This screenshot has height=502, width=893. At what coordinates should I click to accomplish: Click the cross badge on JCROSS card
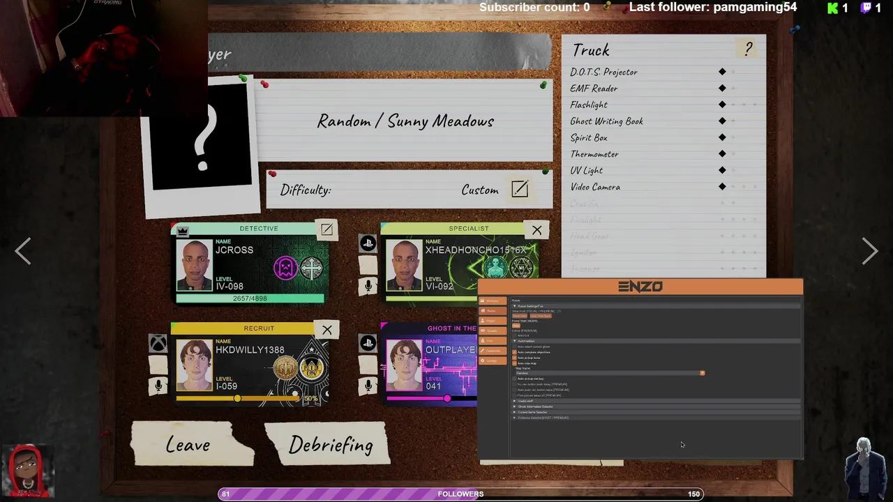311,268
